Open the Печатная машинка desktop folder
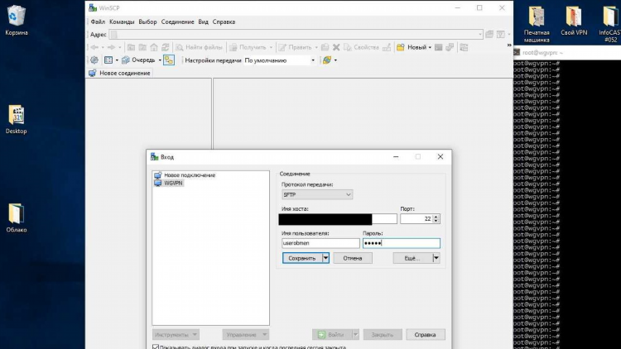The image size is (621, 349). [x=537, y=24]
